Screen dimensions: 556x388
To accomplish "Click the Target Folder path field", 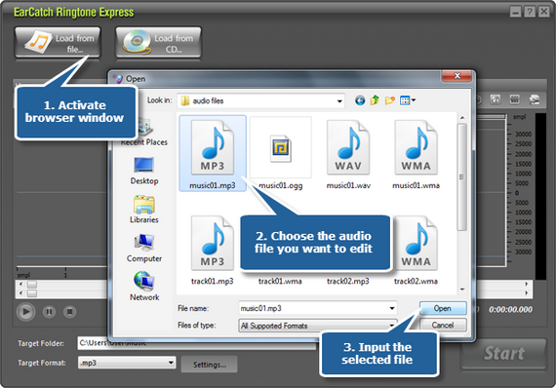I will click(196, 343).
